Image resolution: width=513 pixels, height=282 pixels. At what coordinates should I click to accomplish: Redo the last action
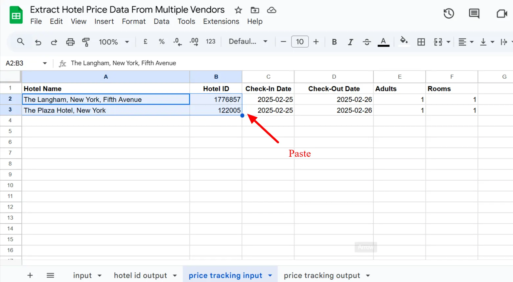54,42
